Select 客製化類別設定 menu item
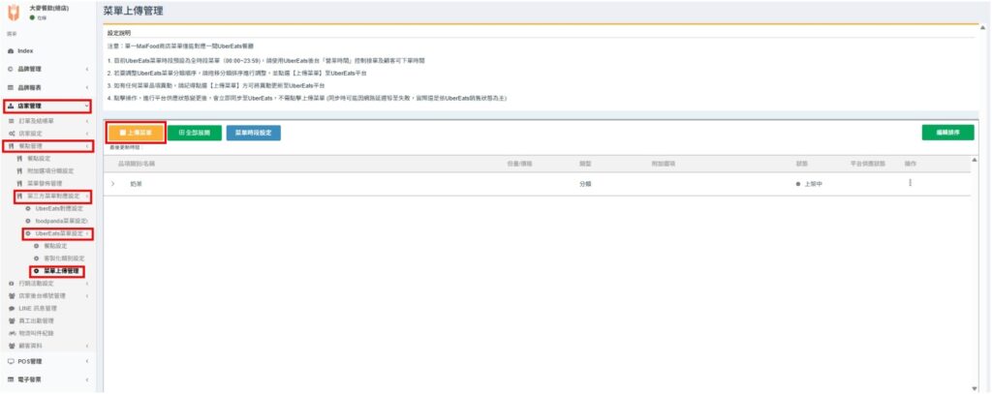 [65, 258]
